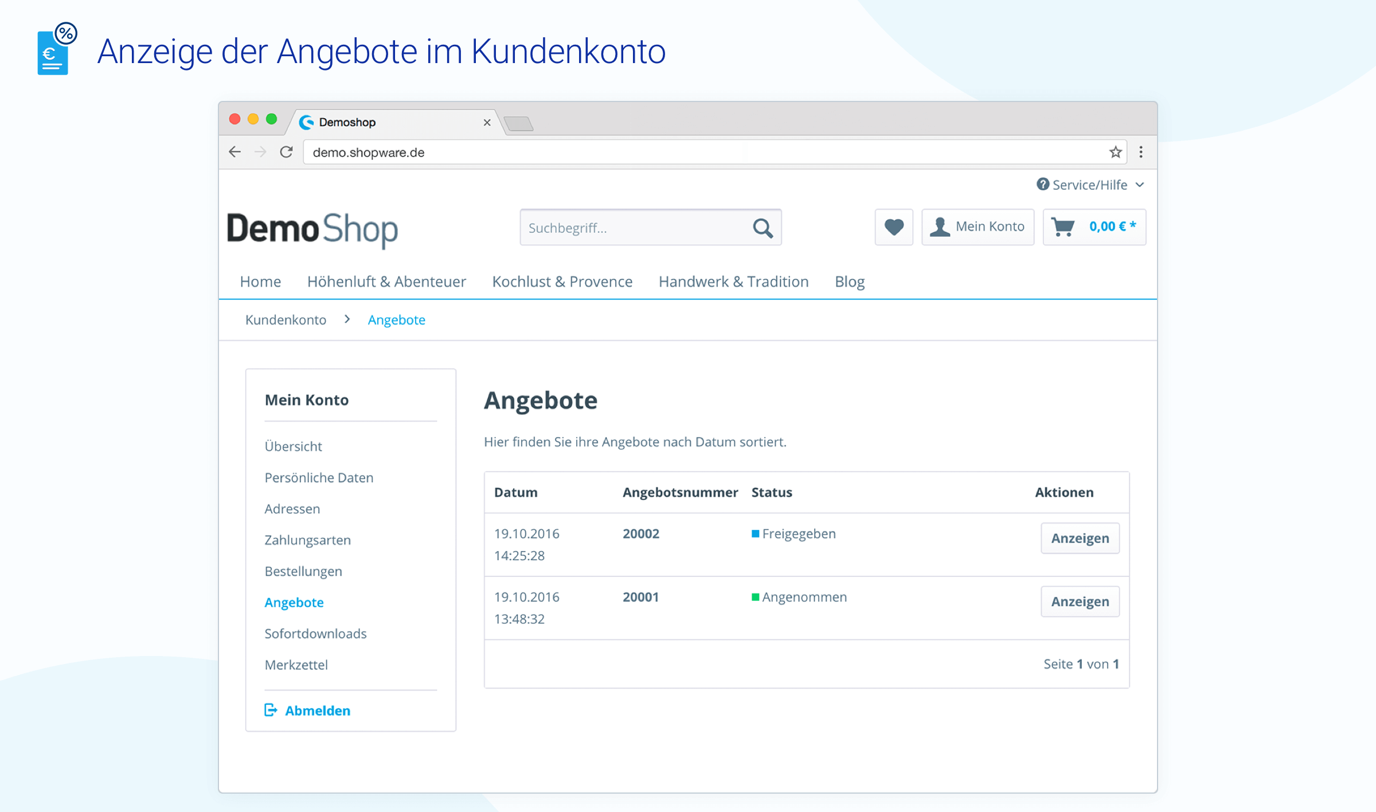The width and height of the screenshot is (1376, 812).
Task: Expand the Service/Hilfe dropdown
Action: click(1090, 185)
